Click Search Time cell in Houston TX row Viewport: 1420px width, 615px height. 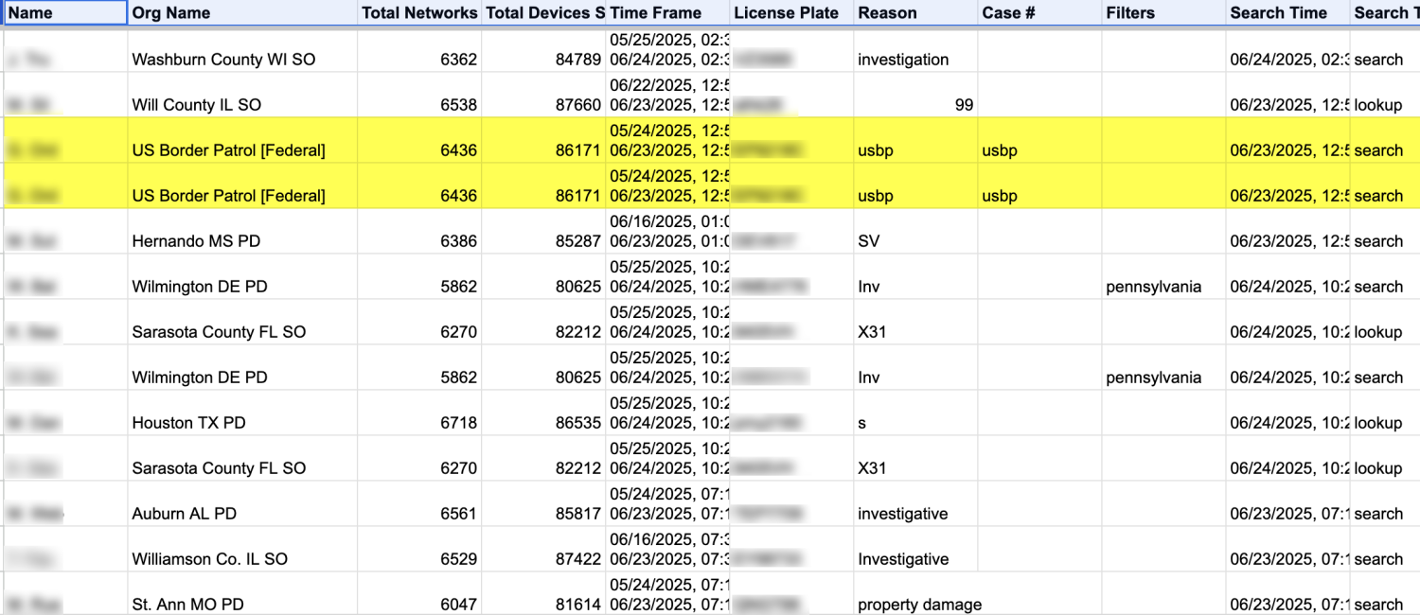coord(1287,413)
